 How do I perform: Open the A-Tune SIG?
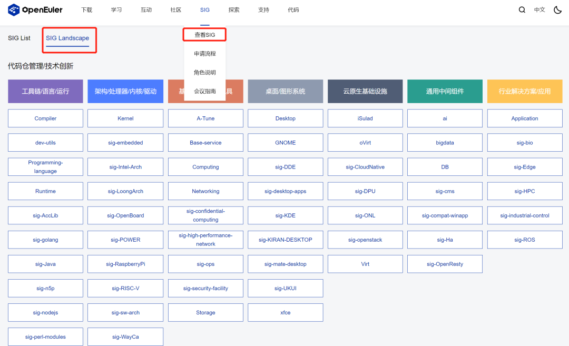[205, 118]
